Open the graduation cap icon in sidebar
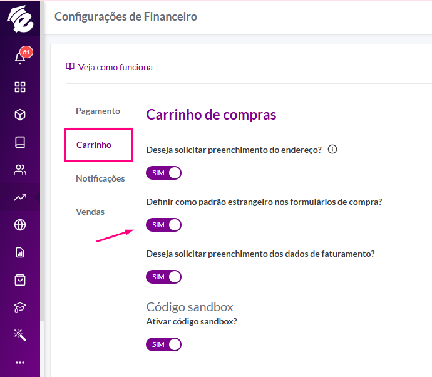432x377 pixels. pyautogui.click(x=20, y=307)
